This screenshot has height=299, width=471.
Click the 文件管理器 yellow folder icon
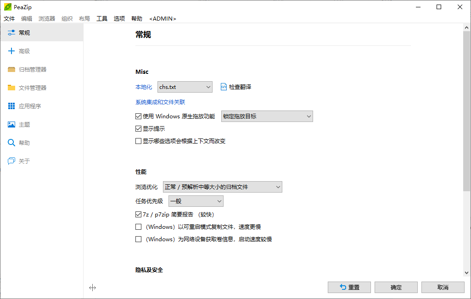coord(11,88)
